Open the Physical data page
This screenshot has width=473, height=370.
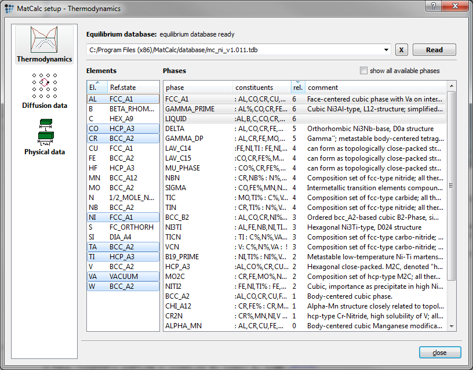[x=45, y=137]
